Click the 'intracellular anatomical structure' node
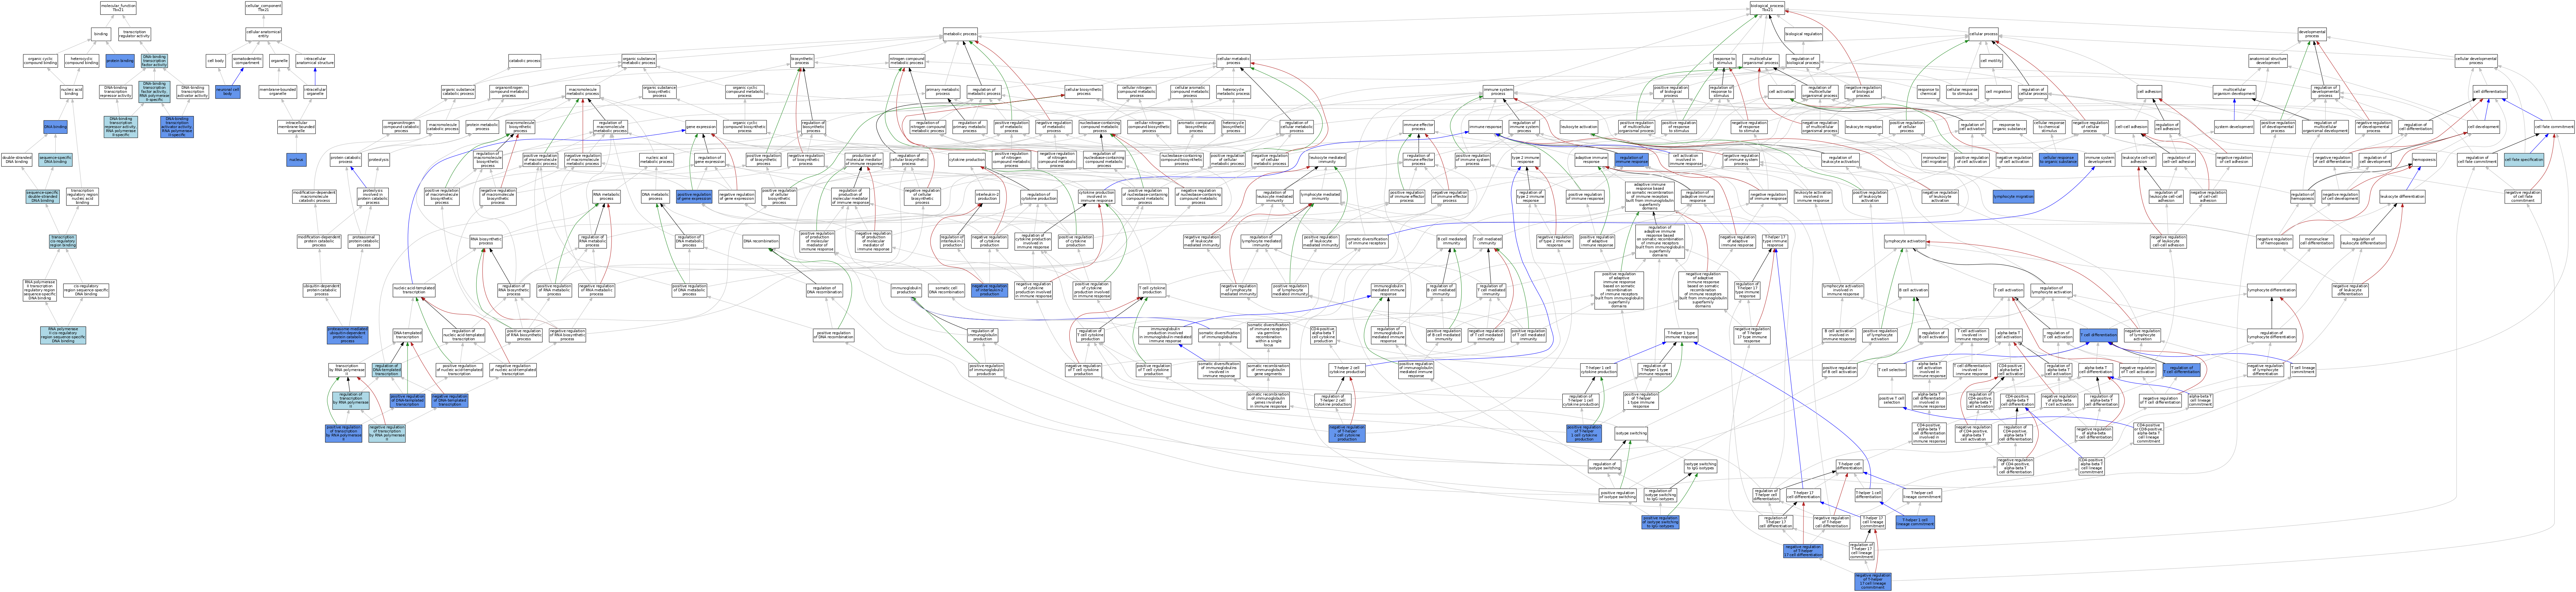 click(315, 61)
